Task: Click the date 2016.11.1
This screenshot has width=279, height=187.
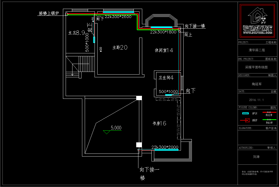Action: pos(256,100)
